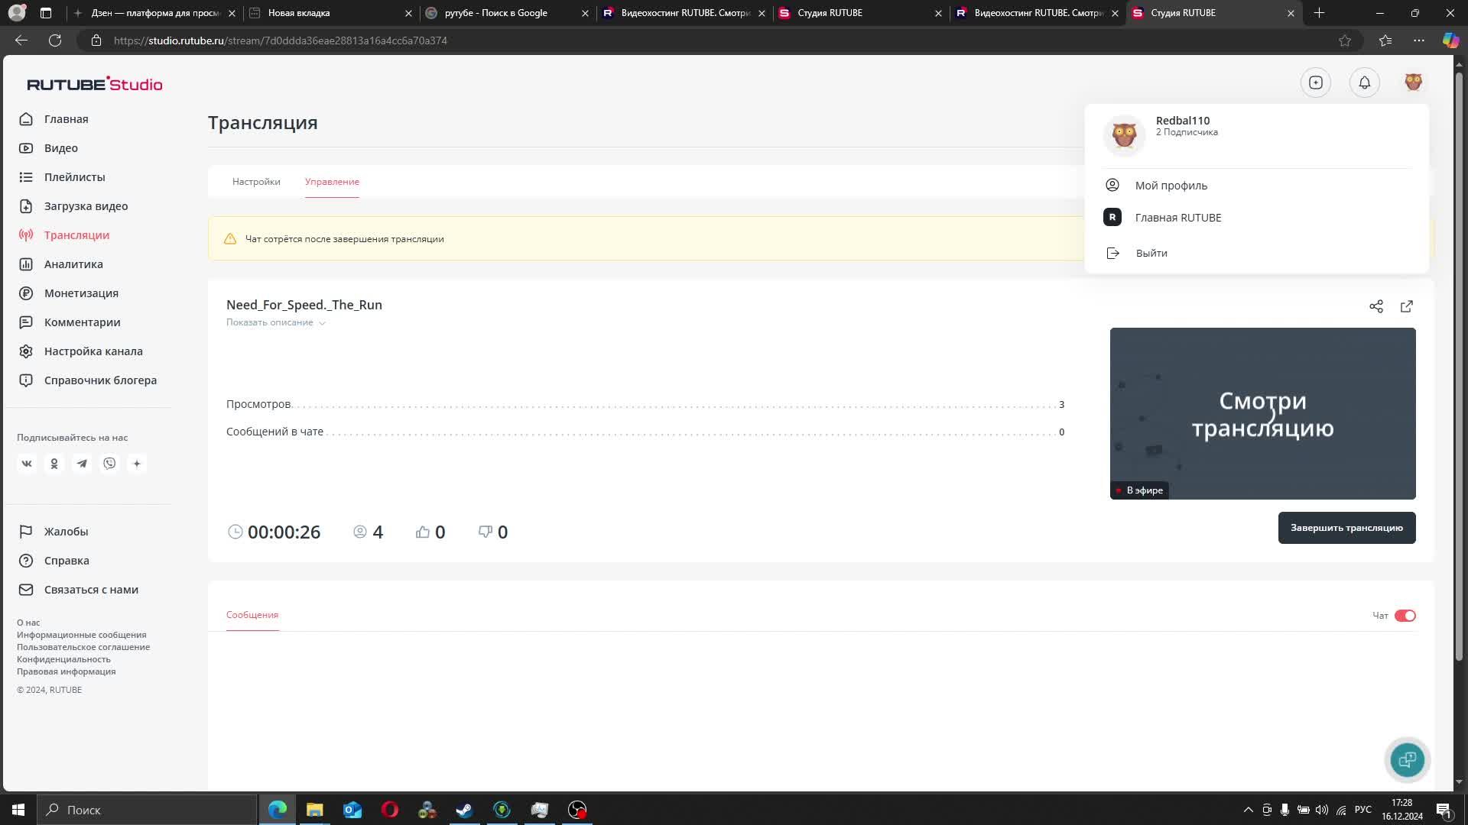Viewport: 1468px width, 825px height.
Task: Close the account menu by clicking the owl avatar
Action: pyautogui.click(x=1413, y=82)
